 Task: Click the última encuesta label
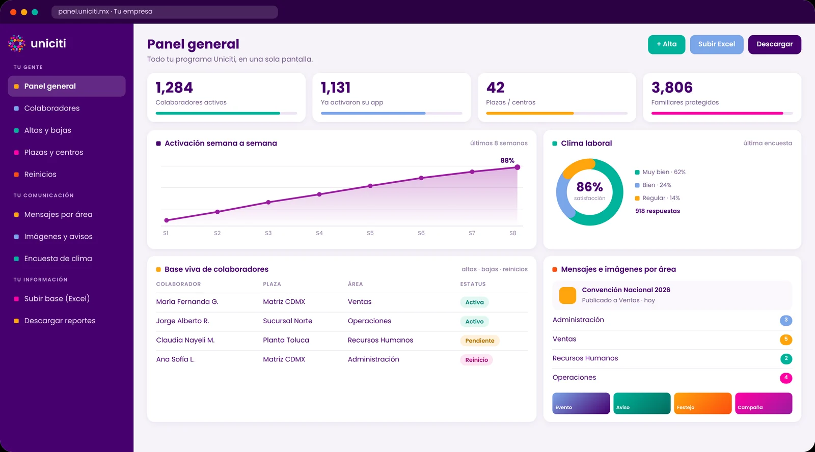pyautogui.click(x=768, y=144)
